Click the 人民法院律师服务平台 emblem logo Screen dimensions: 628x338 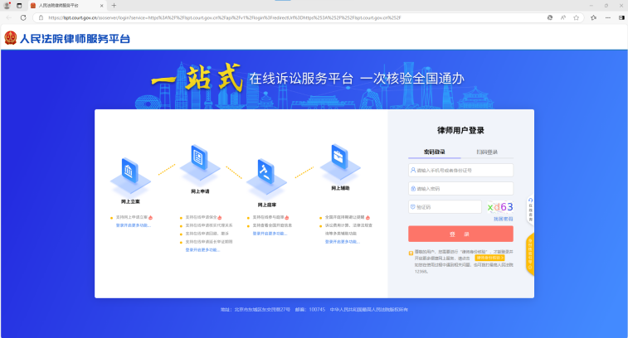pos(11,38)
